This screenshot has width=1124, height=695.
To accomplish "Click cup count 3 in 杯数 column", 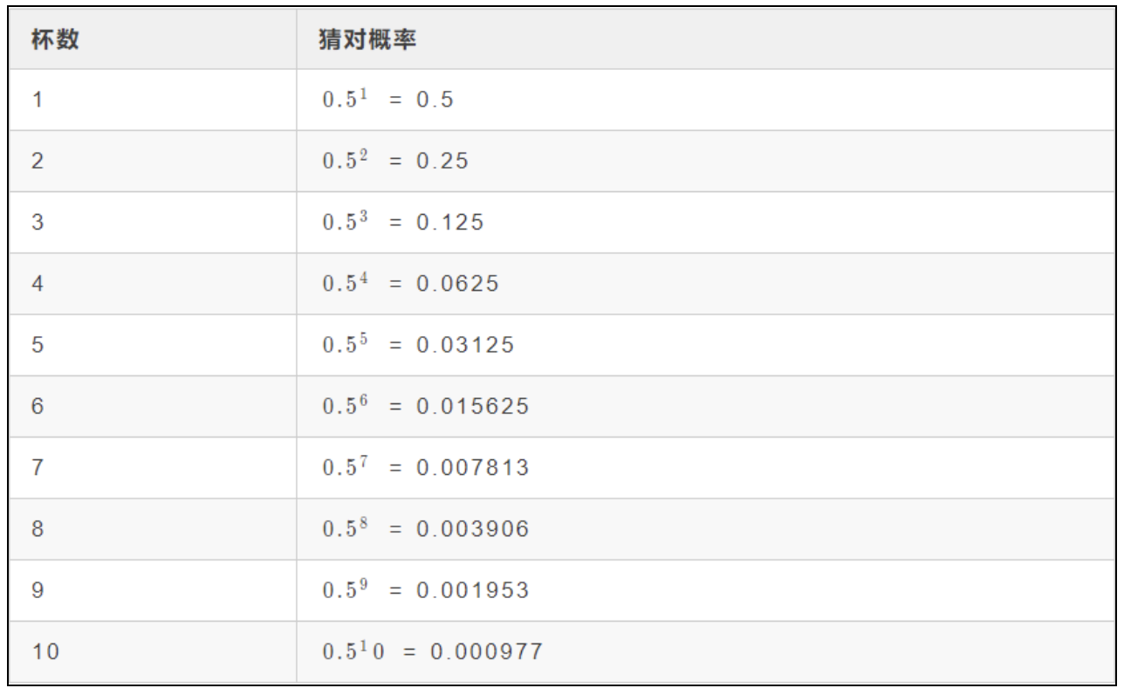I will point(38,223).
